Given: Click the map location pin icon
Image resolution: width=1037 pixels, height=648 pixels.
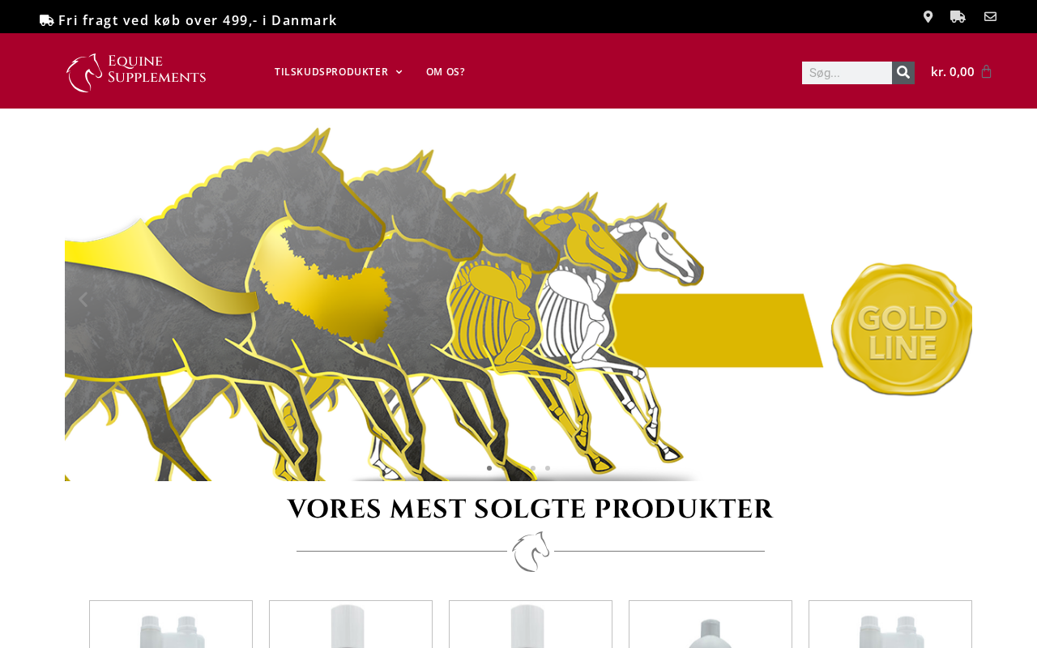Looking at the screenshot, I should coord(928,17).
